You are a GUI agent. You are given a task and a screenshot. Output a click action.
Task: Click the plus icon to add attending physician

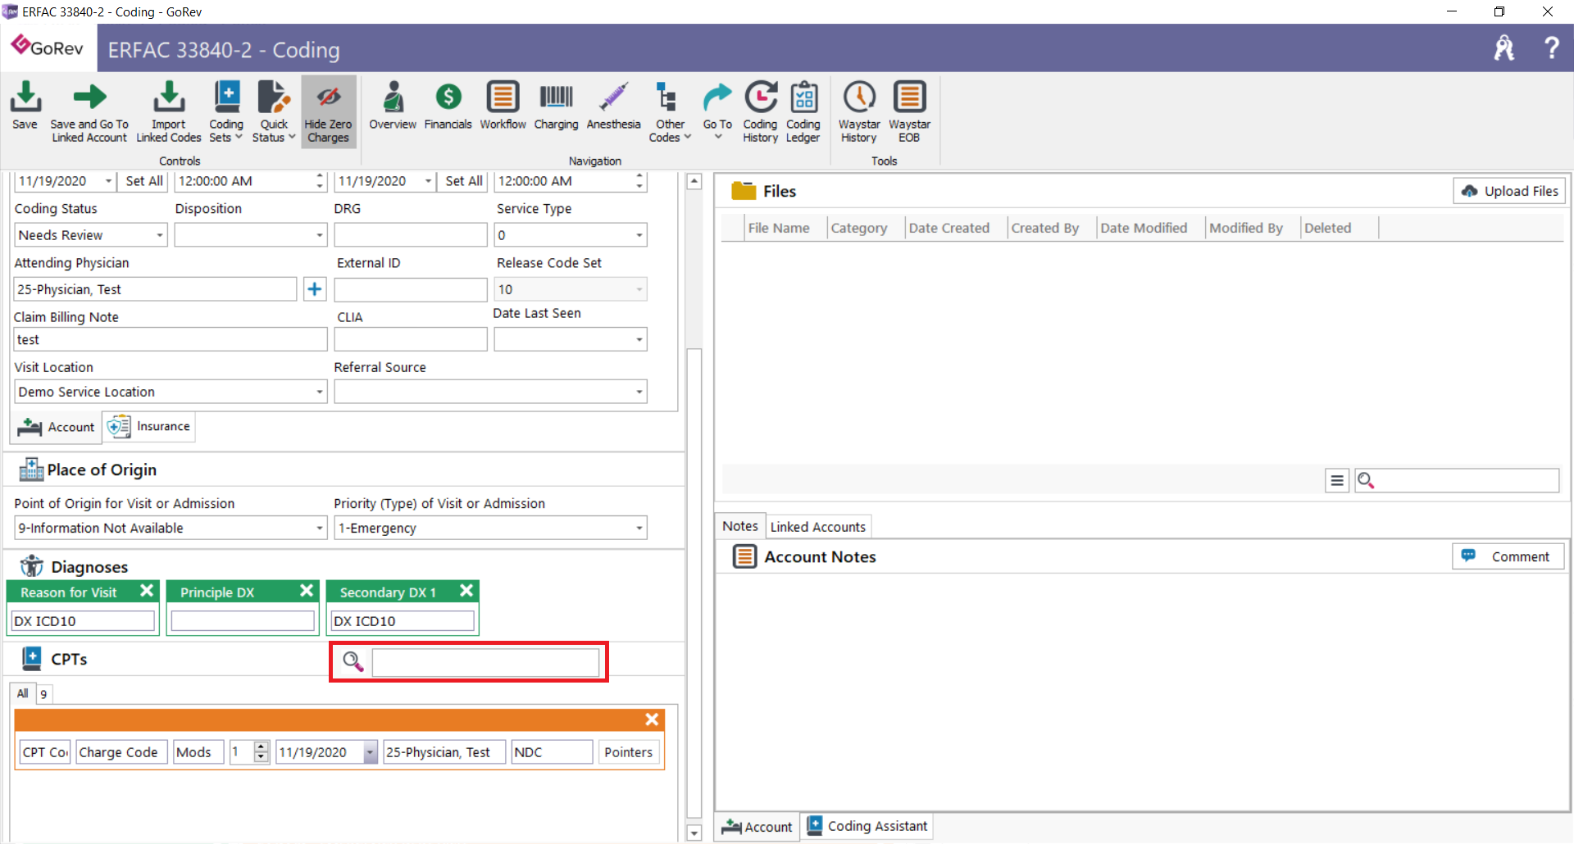[315, 289]
